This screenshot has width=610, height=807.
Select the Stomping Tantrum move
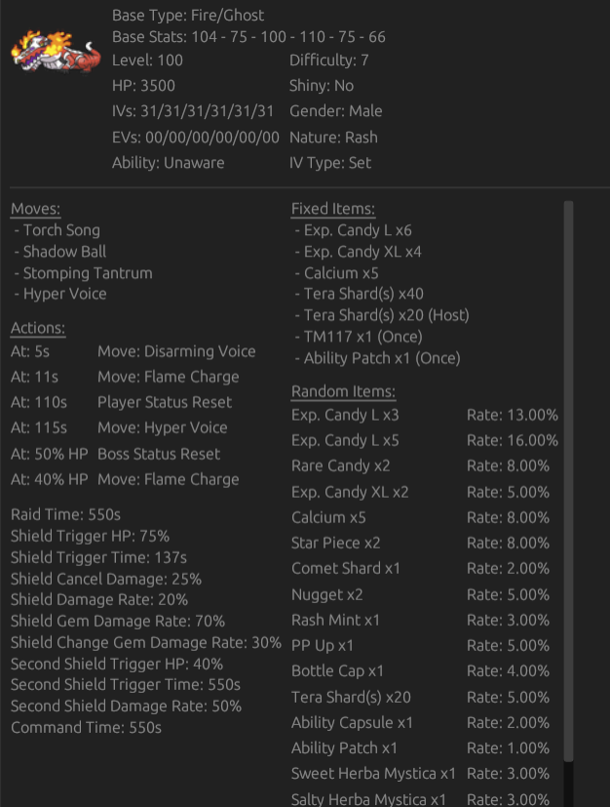pyautogui.click(x=88, y=273)
